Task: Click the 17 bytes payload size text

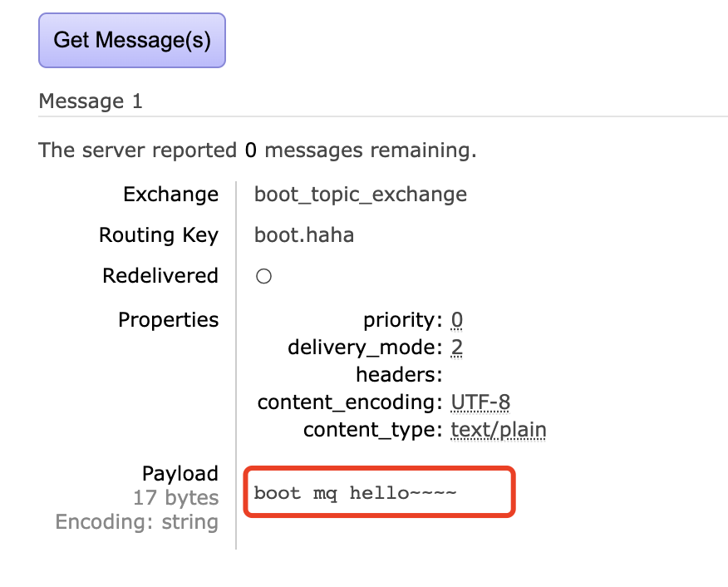Action: click(x=175, y=498)
